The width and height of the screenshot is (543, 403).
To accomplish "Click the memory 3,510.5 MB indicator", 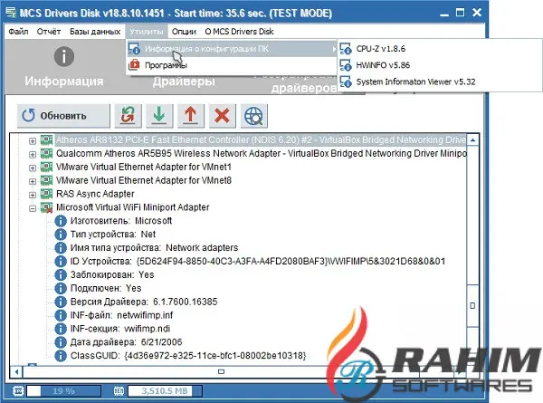I will [x=165, y=391].
